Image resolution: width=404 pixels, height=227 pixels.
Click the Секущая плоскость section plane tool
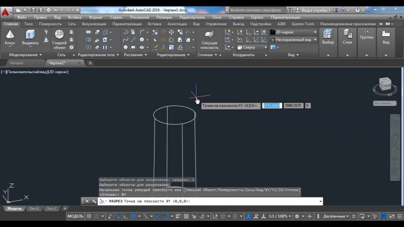pyautogui.click(x=209, y=40)
